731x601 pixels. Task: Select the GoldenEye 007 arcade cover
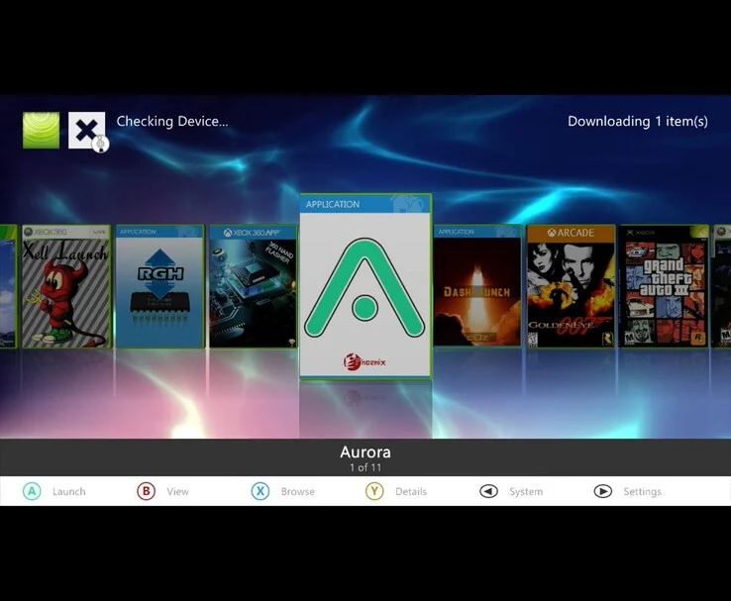(571, 286)
